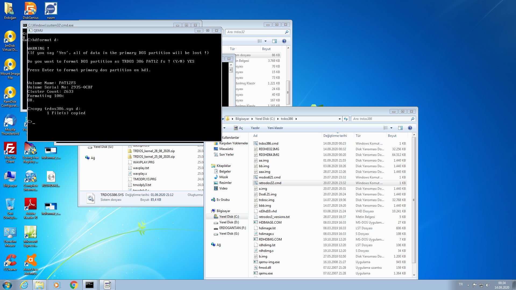Click Yeni klasör in the Explorer toolbar
This screenshot has height=290, width=516.
[x=275, y=128]
